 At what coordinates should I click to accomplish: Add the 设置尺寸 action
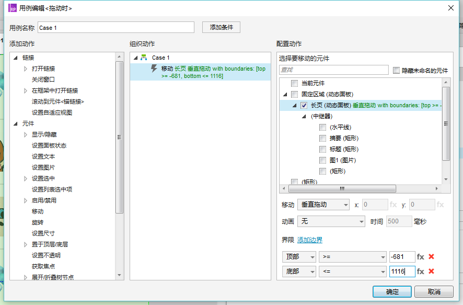pos(43,233)
